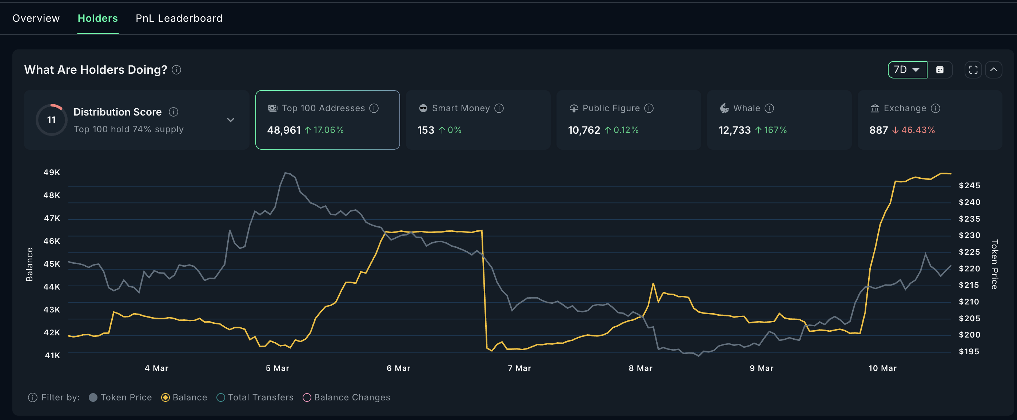Click the Whale stat card
Viewport: 1017px width, 420px height.
(779, 120)
